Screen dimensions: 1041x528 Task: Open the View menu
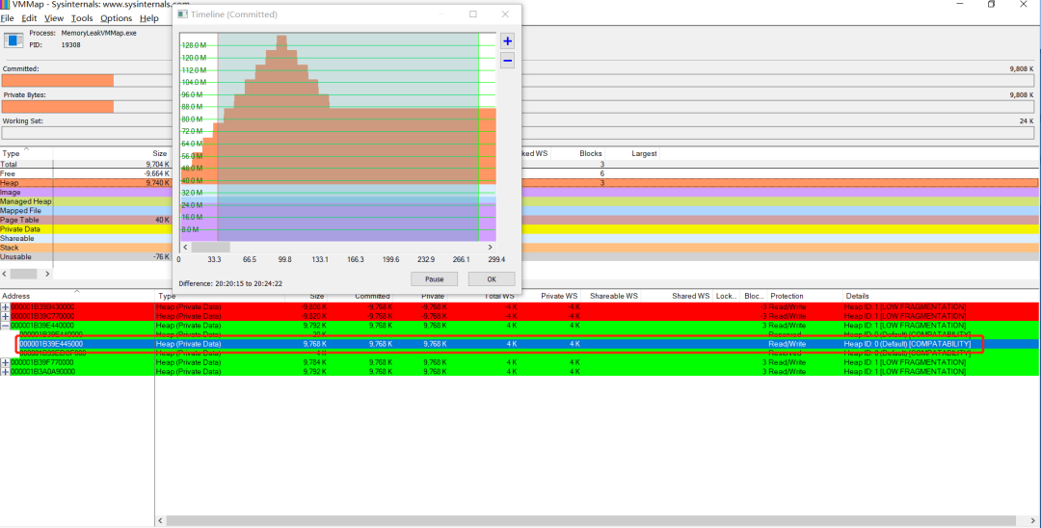pos(54,18)
